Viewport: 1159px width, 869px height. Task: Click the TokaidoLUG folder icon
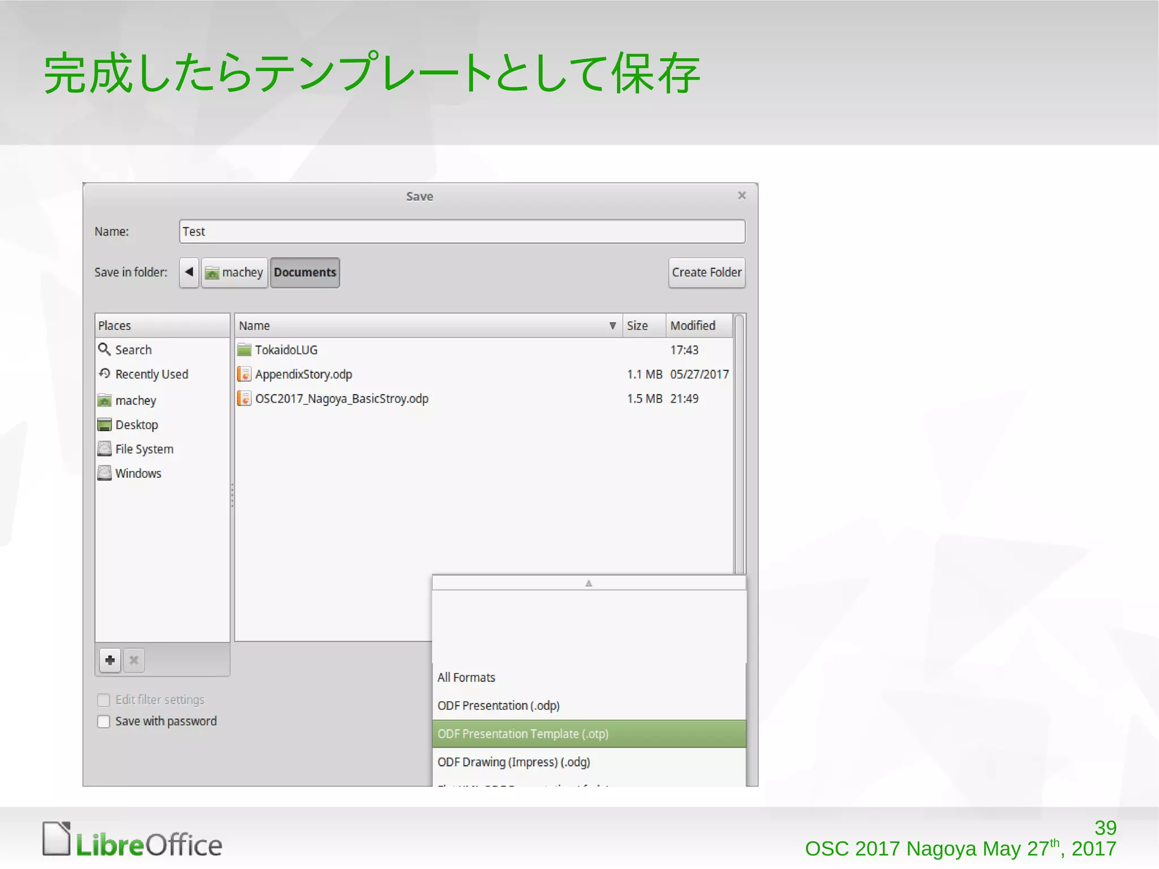click(x=244, y=349)
